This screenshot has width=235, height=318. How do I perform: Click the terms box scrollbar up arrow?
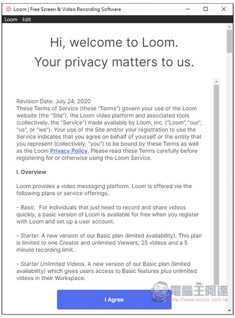216,82
